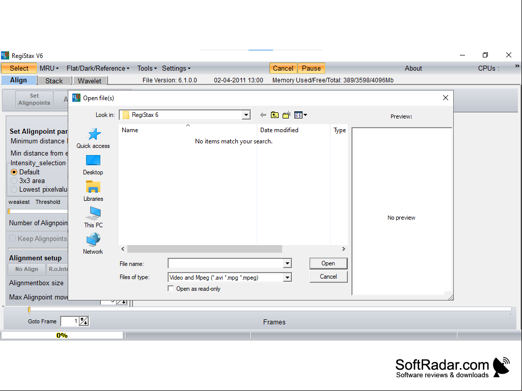Screen dimensions: 522x391
Task: Adjust the weakest Threshold slider handle
Action: tap(9, 211)
